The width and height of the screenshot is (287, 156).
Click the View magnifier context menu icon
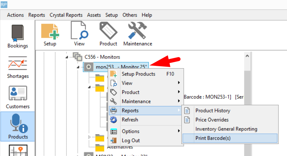(113, 83)
